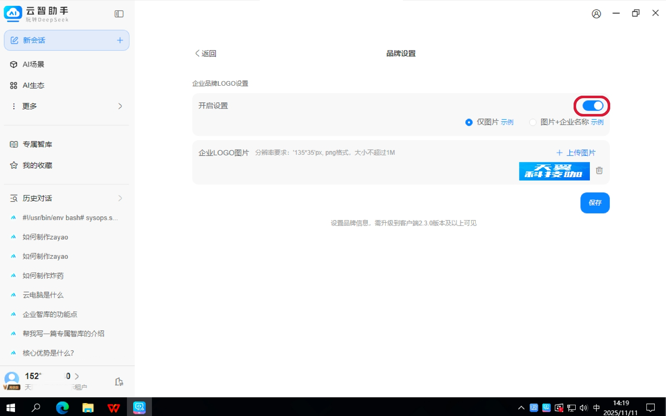
Task: Click the plus icon in 新会话
Action: [120, 40]
